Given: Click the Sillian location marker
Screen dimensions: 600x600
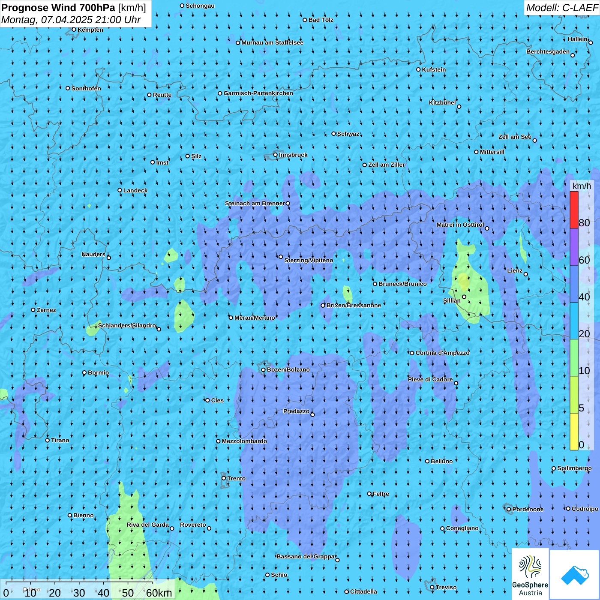Looking at the screenshot, I should coord(464,297).
